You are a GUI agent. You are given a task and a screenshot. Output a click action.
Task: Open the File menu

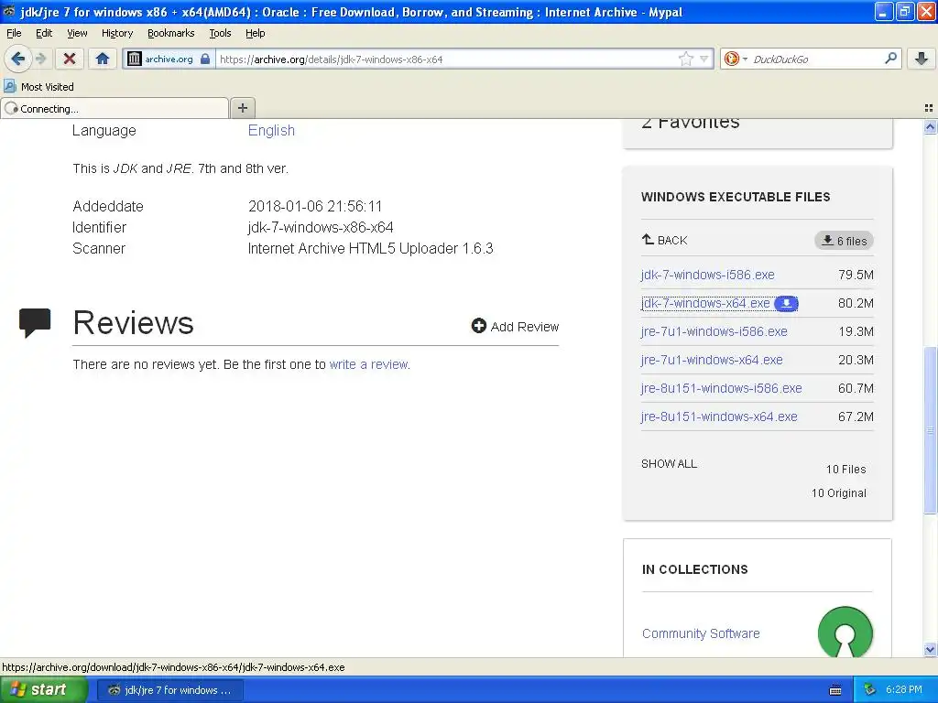pyautogui.click(x=14, y=33)
